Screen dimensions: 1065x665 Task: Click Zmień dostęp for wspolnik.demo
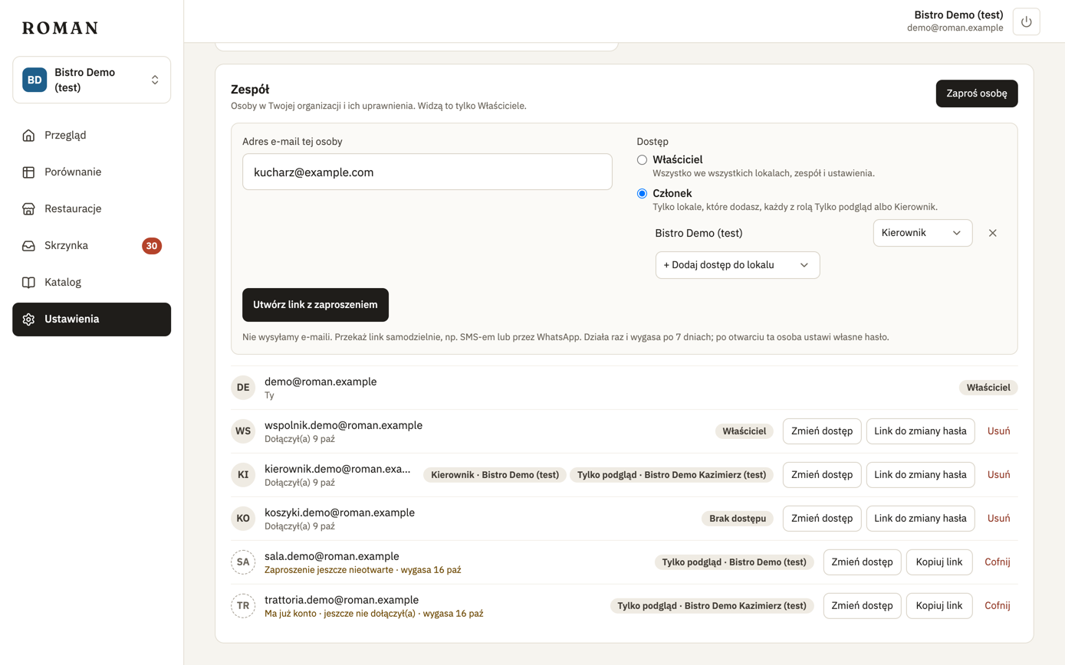pyautogui.click(x=822, y=431)
